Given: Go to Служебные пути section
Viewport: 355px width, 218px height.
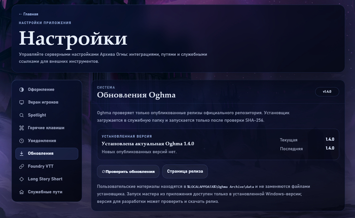Looking at the screenshot, I should coord(47,192).
